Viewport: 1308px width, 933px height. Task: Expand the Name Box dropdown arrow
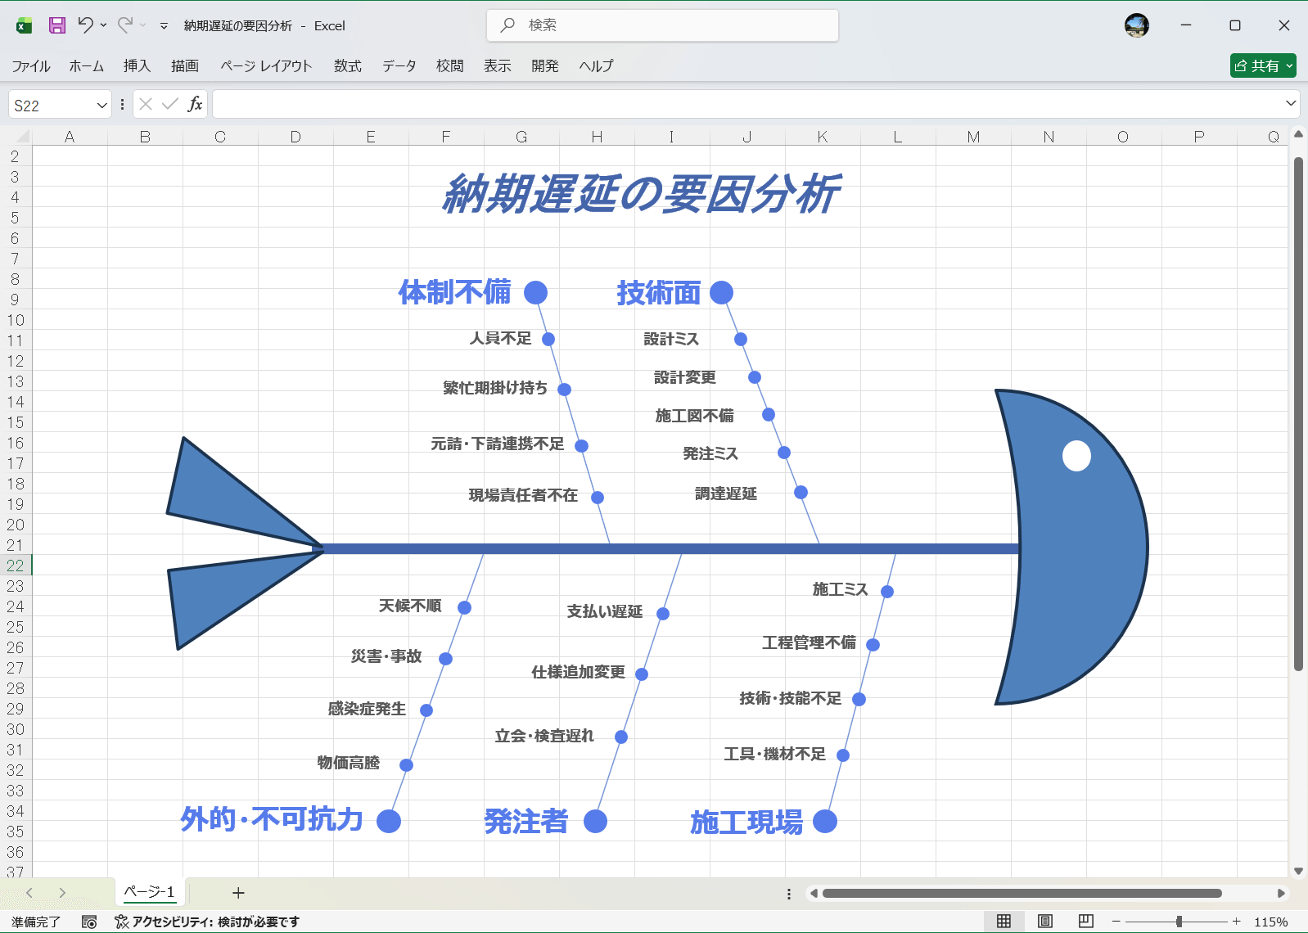click(x=101, y=105)
